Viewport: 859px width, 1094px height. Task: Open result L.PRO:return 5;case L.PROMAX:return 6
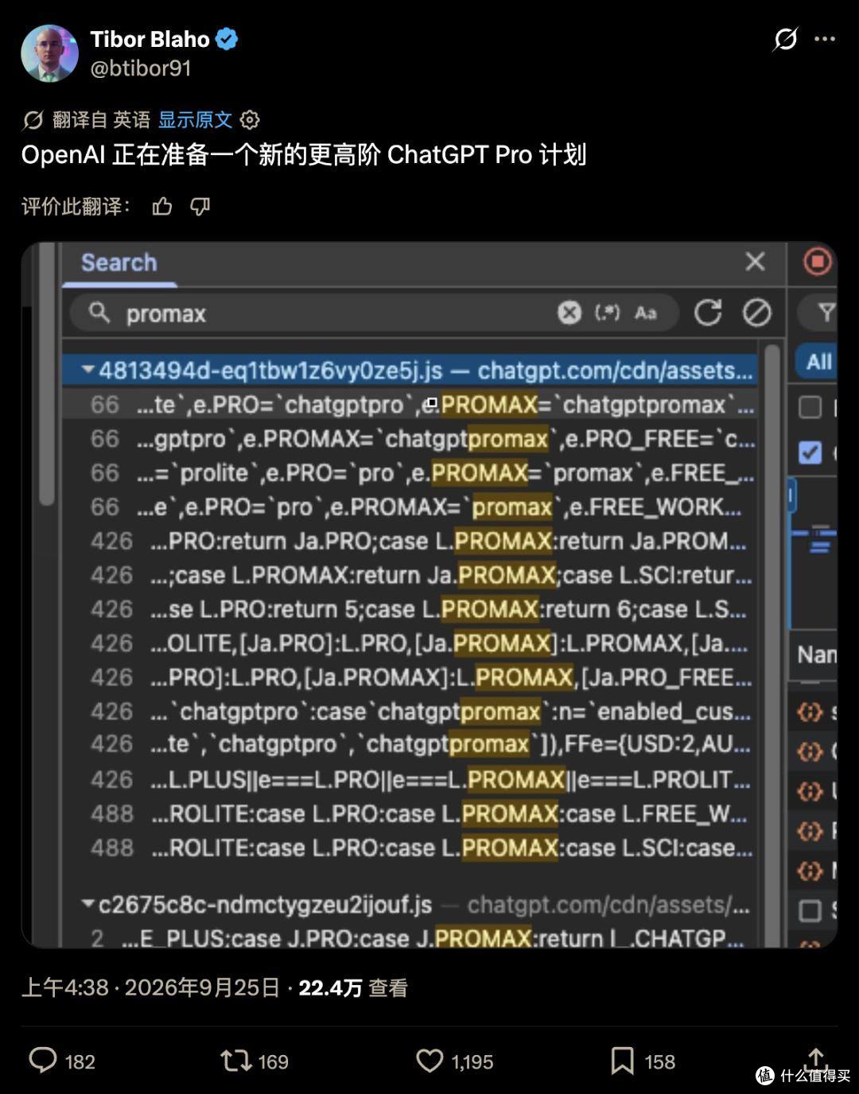click(411, 610)
